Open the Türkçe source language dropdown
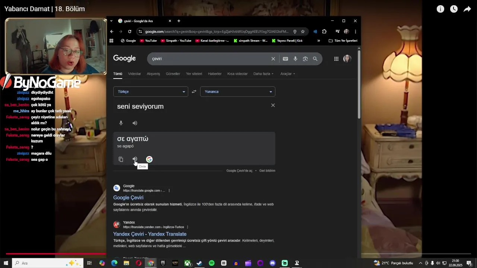The width and height of the screenshot is (477, 268). pyautogui.click(x=151, y=92)
